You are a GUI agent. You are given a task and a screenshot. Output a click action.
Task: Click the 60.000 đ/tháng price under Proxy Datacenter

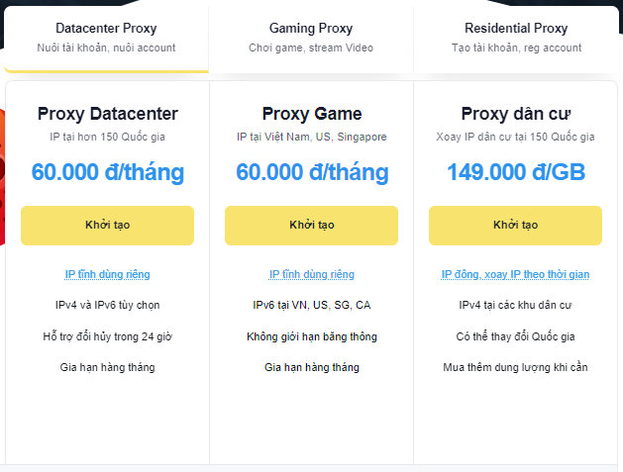click(107, 172)
